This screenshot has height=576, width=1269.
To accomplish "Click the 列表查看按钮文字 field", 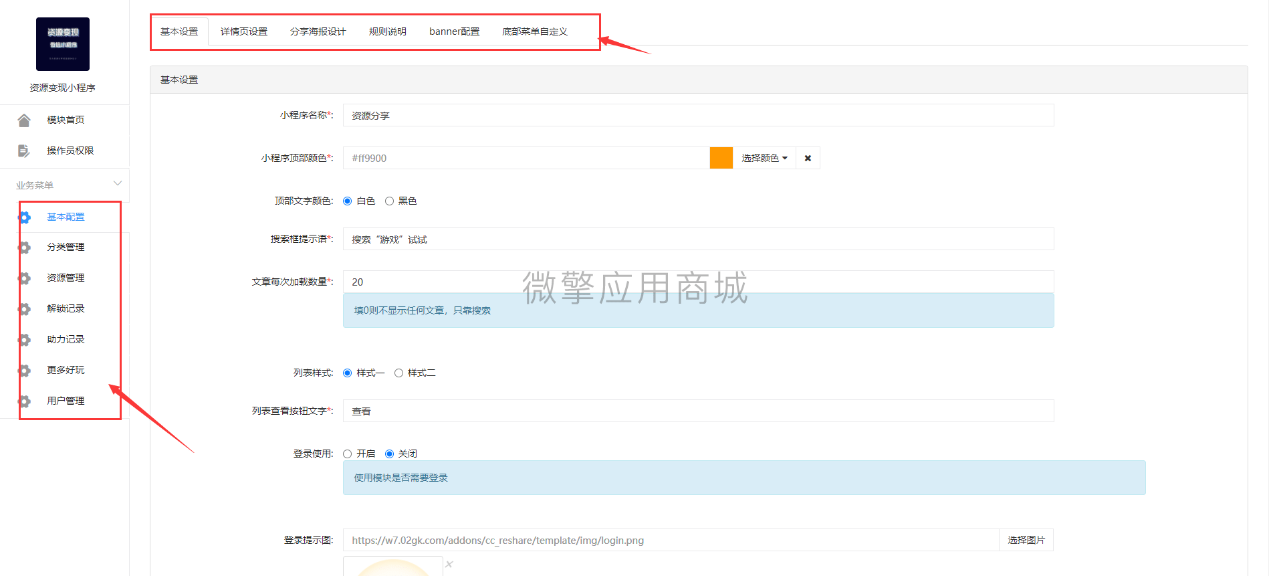I will tap(699, 411).
